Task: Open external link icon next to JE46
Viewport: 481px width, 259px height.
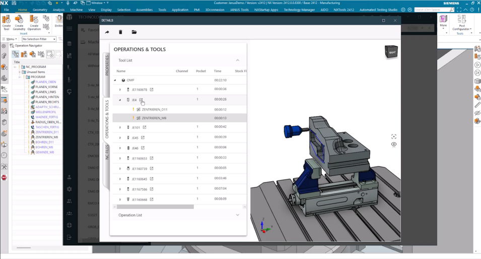Action: pos(143,148)
